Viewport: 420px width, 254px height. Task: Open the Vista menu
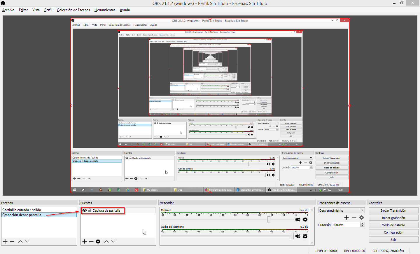[36, 10]
